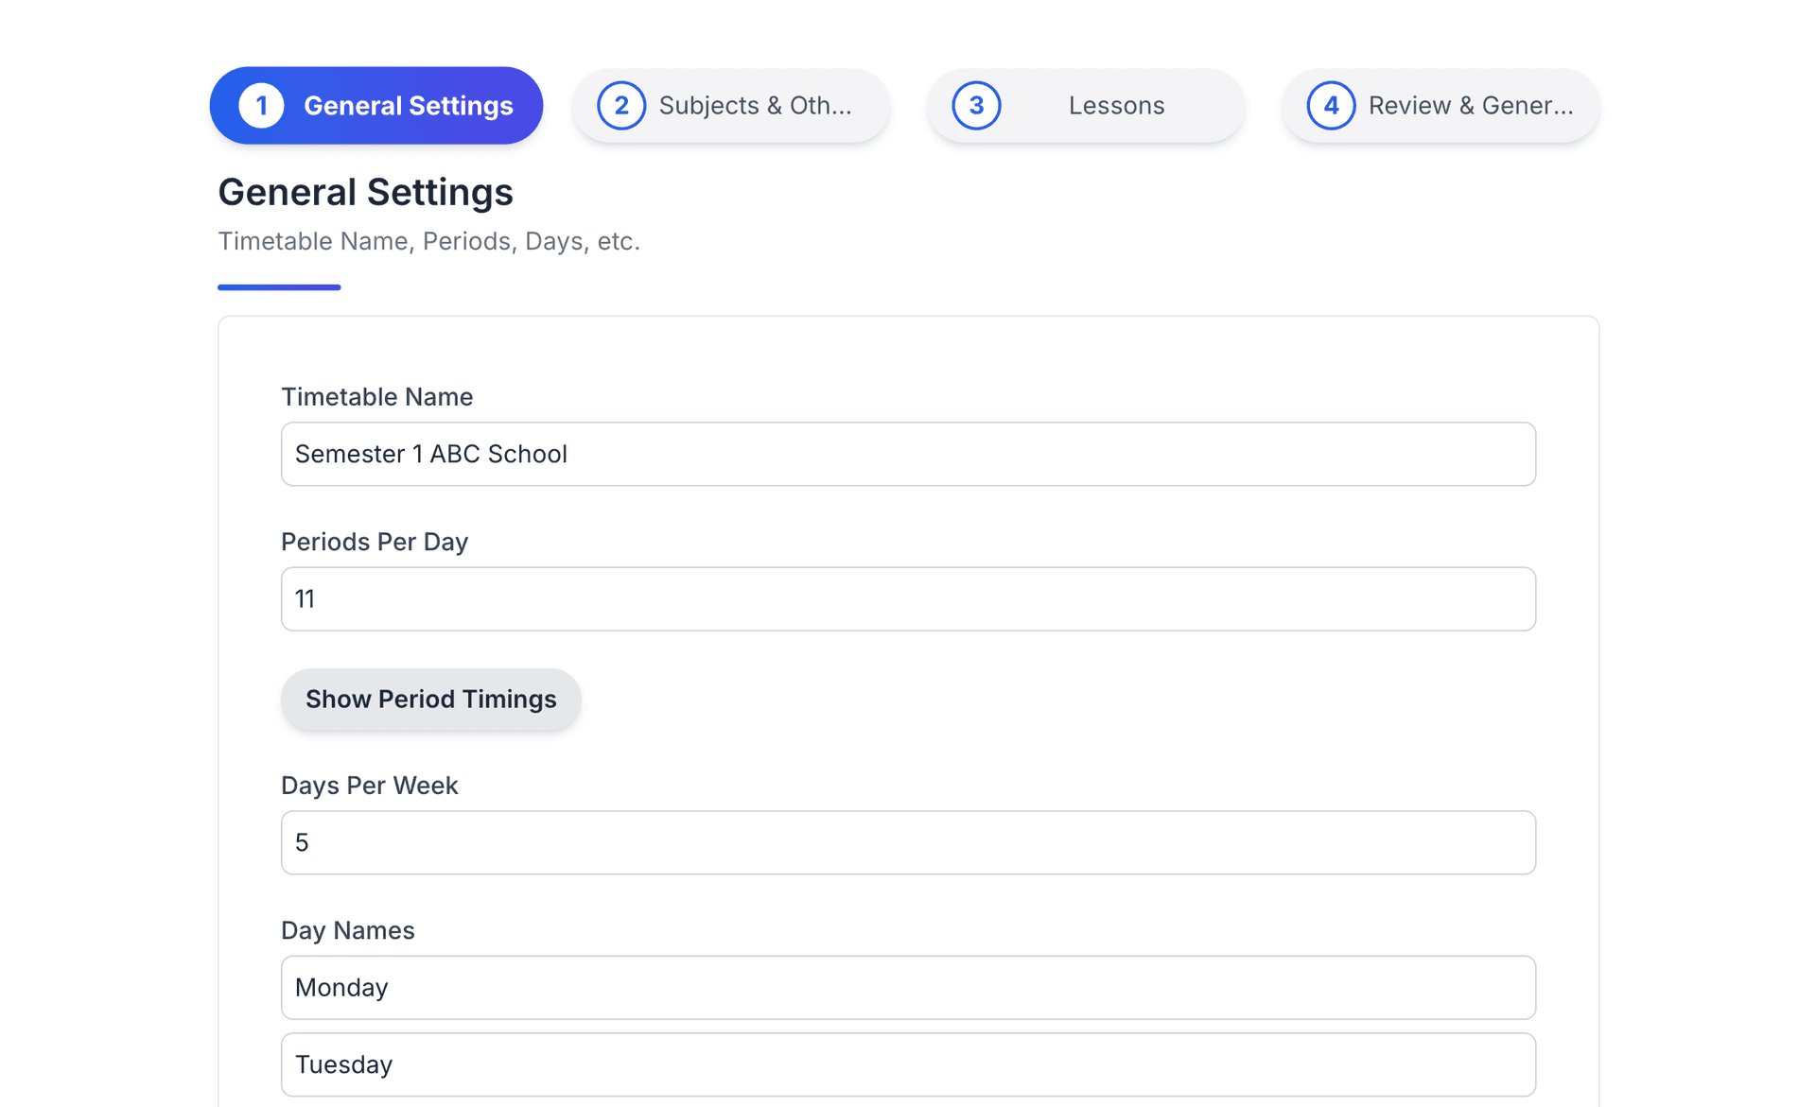Image resolution: width=1816 pixels, height=1107 pixels.
Task: Click the "4" circle on Review & Generate step
Action: [x=1332, y=106]
